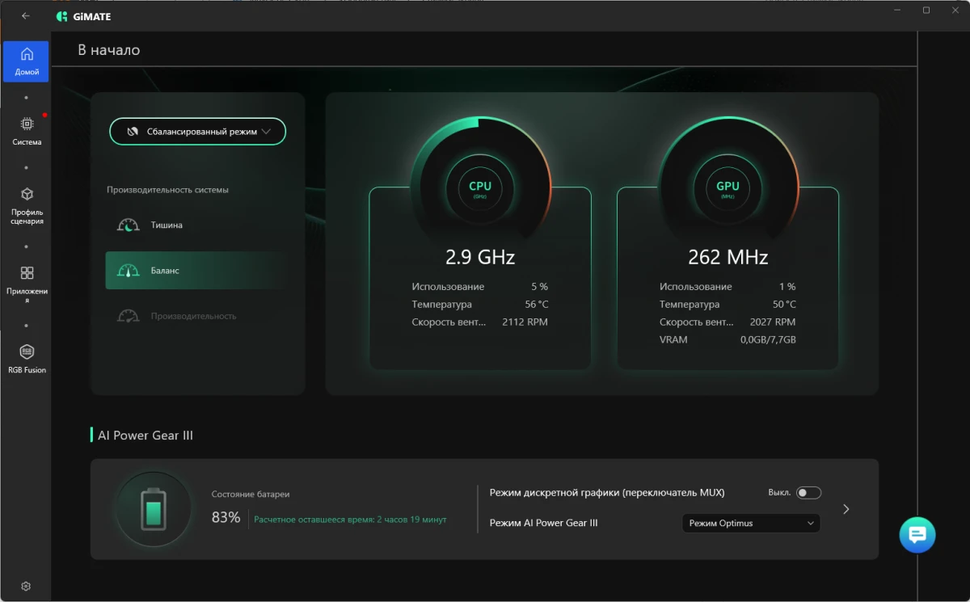Click the AI Power Gear III heading
The width and height of the screenshot is (970, 602).
pos(145,435)
